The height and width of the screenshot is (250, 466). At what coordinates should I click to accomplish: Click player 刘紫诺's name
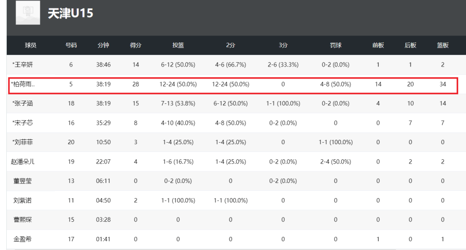[x=23, y=200]
